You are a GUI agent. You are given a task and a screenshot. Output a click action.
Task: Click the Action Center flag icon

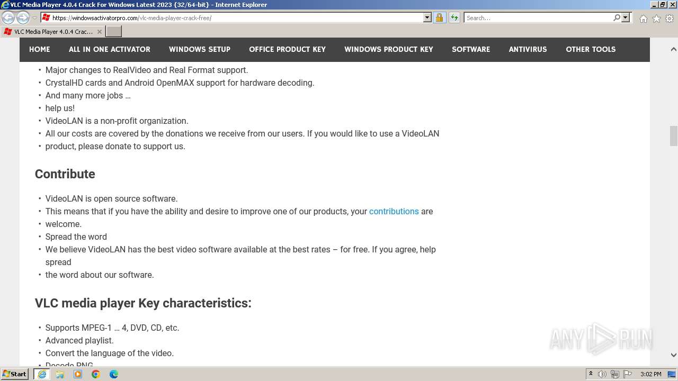pyautogui.click(x=628, y=374)
